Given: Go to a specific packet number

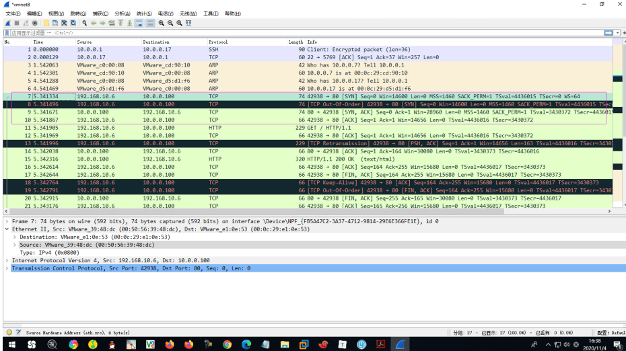Looking at the screenshot, I should pyautogui.click(x=112, y=23).
